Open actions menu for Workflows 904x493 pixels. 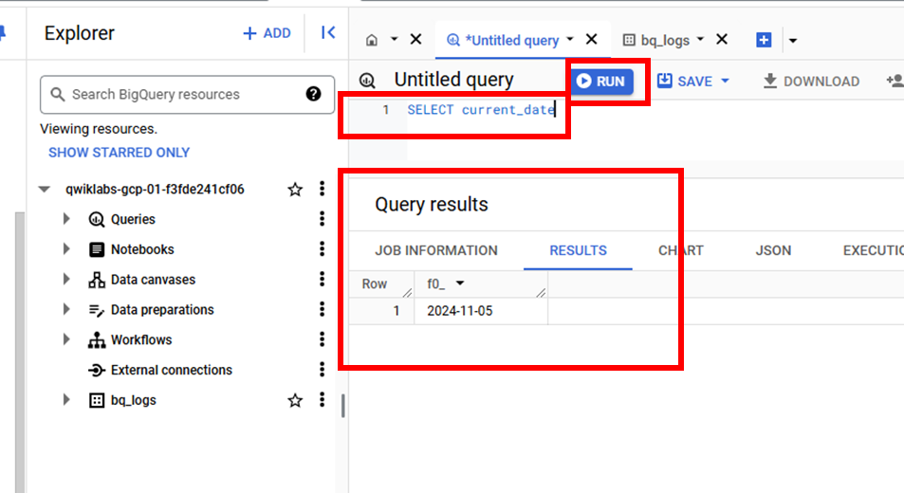322,338
